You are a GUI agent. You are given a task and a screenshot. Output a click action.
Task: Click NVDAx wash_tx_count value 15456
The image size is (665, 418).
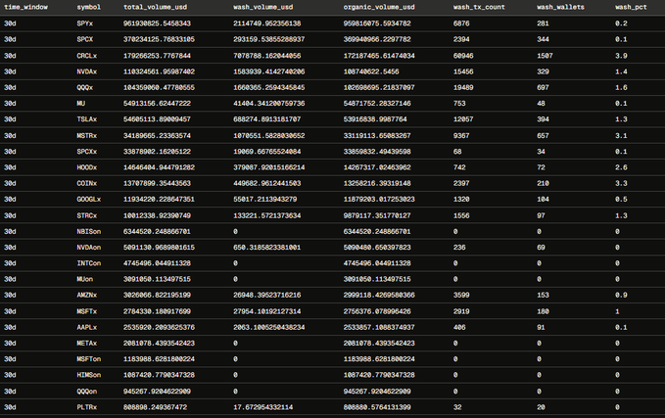463,71
